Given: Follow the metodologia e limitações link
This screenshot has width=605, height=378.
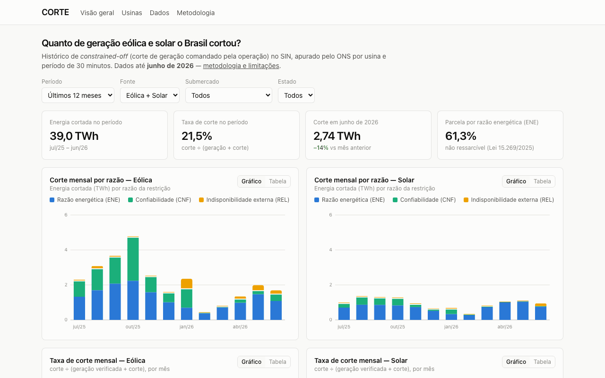Looking at the screenshot, I should [242, 66].
